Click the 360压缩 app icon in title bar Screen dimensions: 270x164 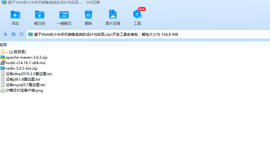(4, 2)
